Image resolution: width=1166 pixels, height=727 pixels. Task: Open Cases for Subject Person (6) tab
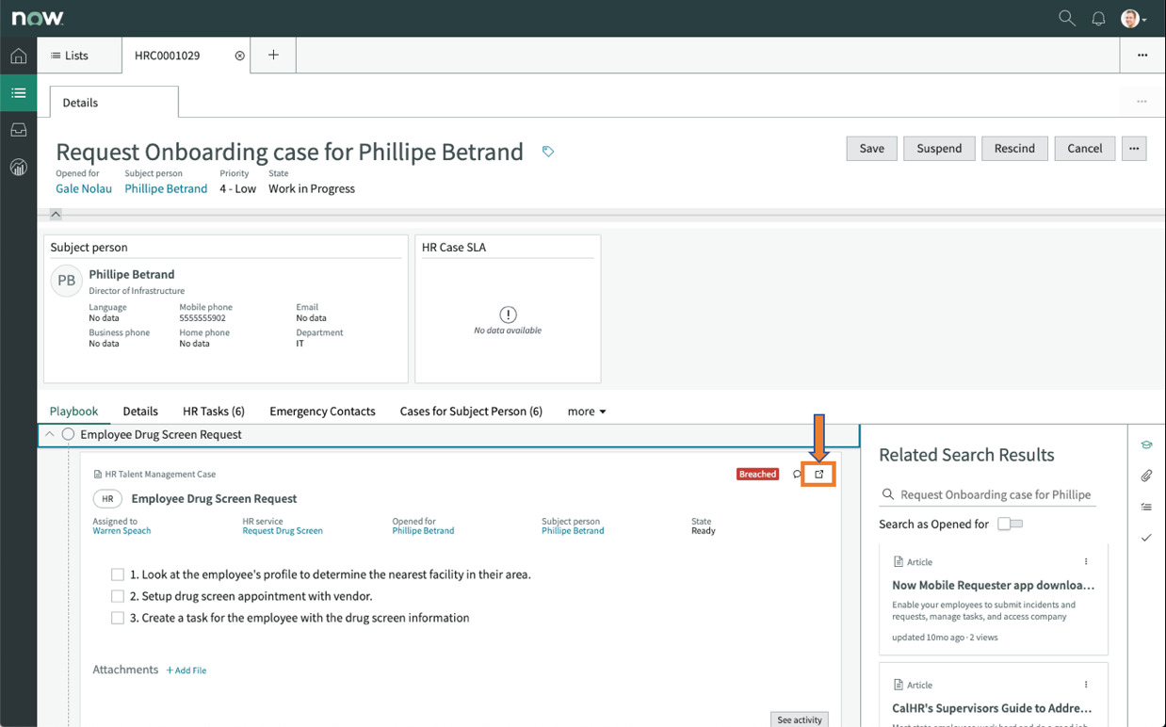pyautogui.click(x=471, y=412)
